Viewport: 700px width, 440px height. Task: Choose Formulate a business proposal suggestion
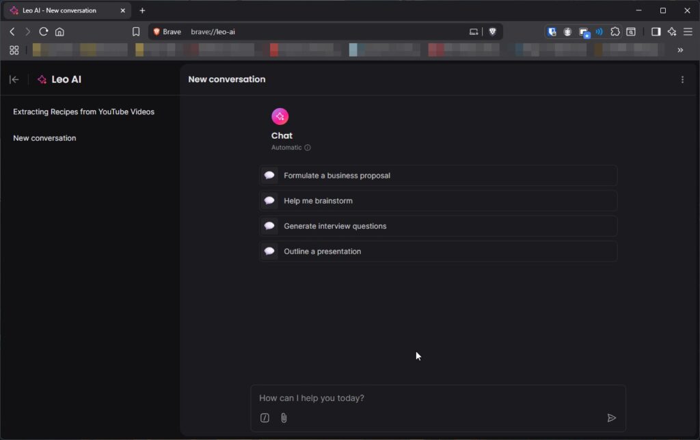coord(438,176)
